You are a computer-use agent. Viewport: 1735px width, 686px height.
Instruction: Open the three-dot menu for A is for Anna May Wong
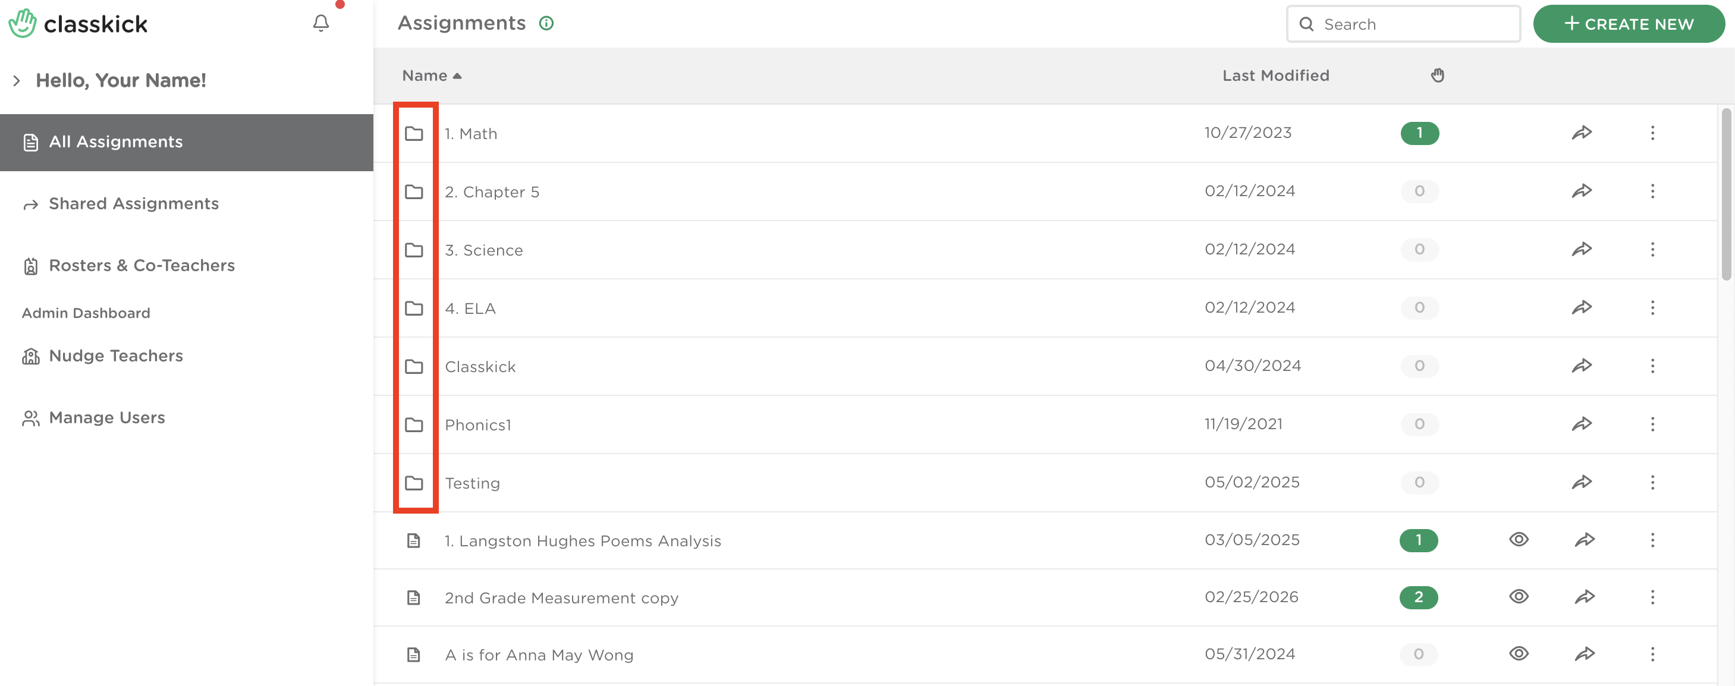point(1652,654)
